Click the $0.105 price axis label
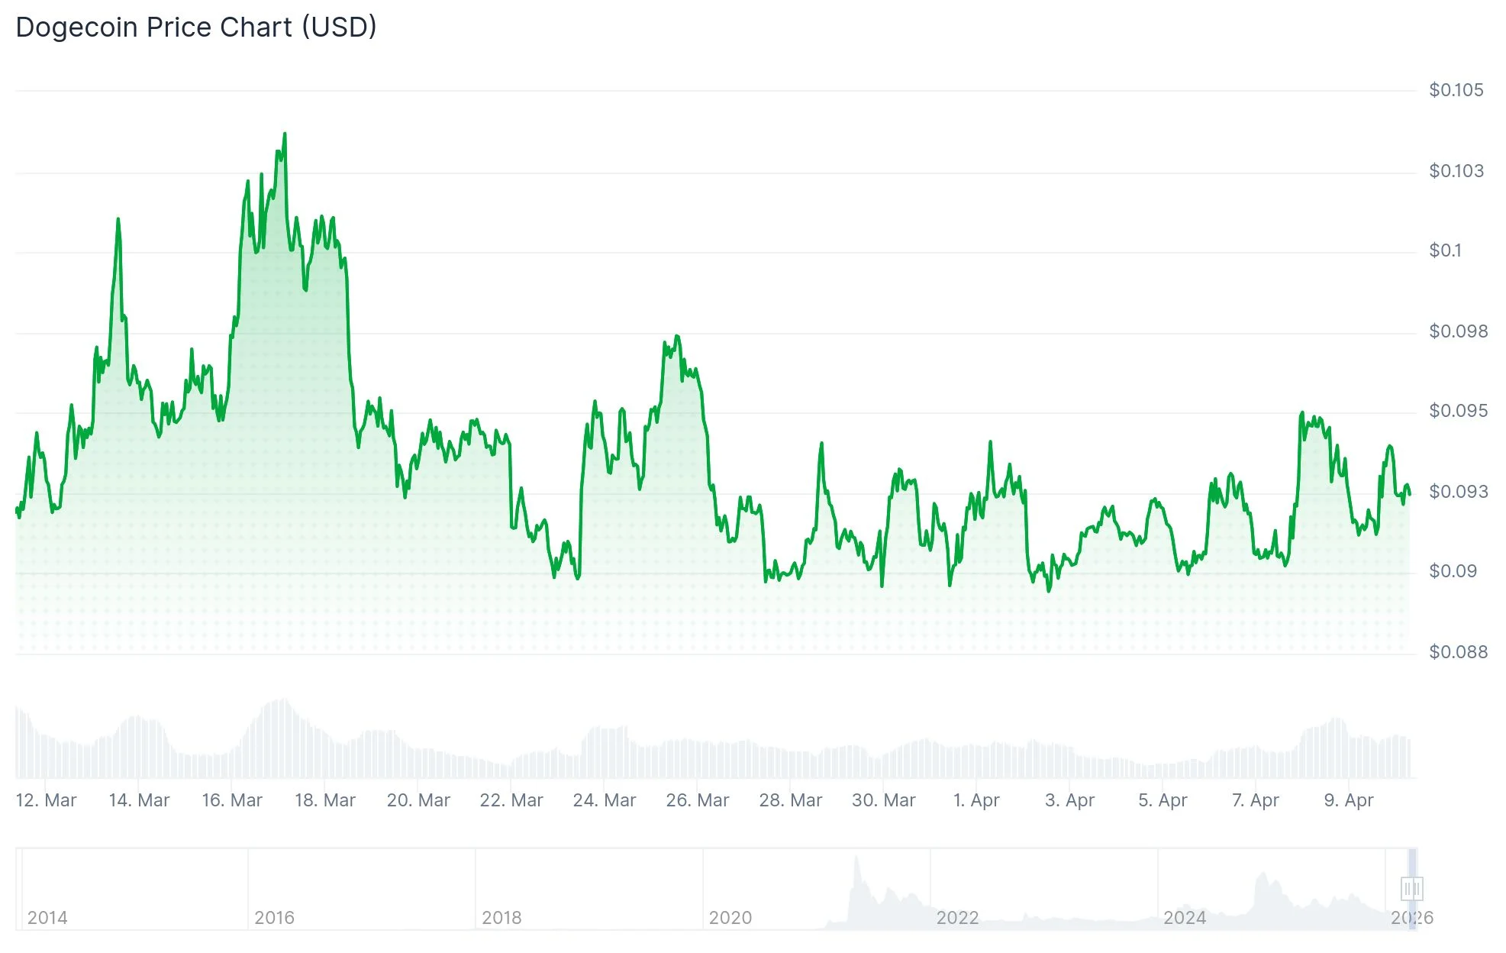 (x=1456, y=90)
